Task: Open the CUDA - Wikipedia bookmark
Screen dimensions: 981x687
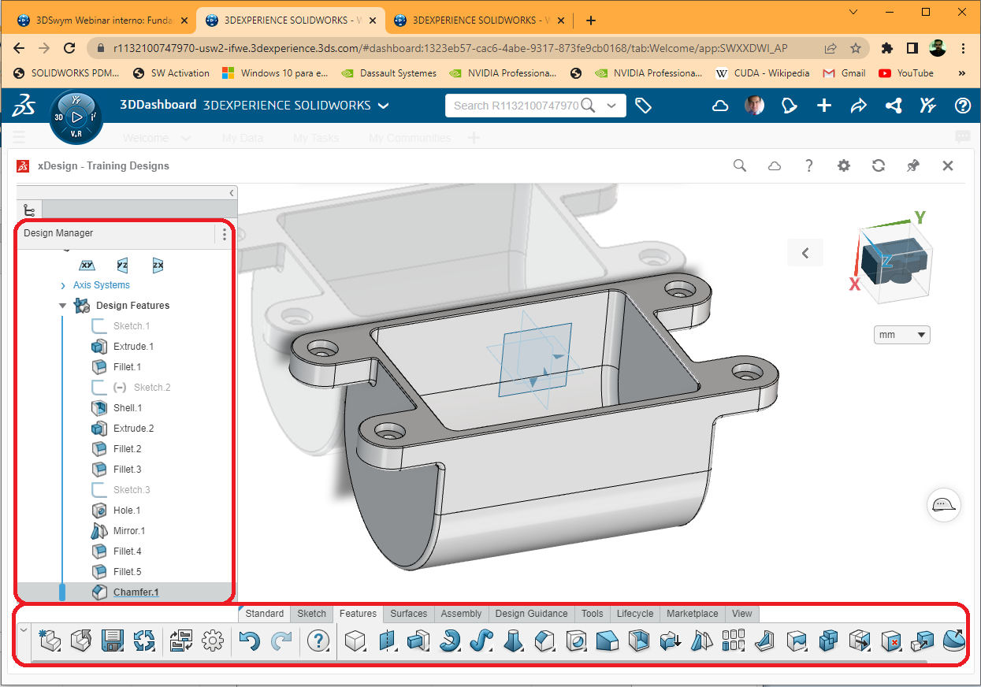Action: pyautogui.click(x=762, y=73)
